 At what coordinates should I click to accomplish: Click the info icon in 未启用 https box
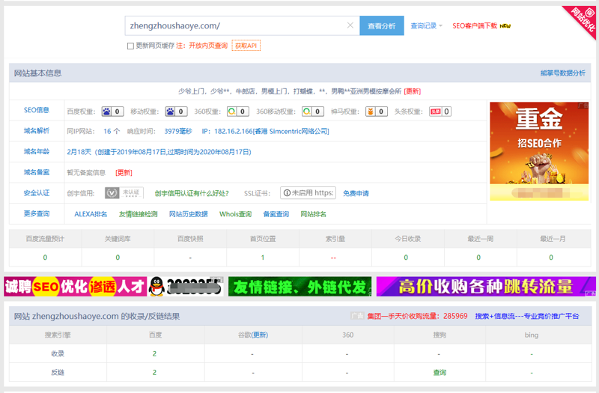[287, 193]
